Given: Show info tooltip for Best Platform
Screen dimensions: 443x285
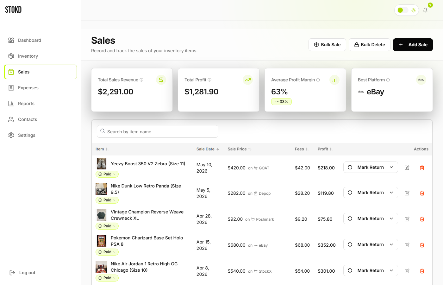Looking at the screenshot, I should 388,80.
